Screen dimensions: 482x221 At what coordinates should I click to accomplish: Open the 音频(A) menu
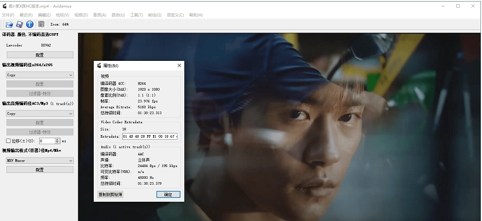pos(99,15)
